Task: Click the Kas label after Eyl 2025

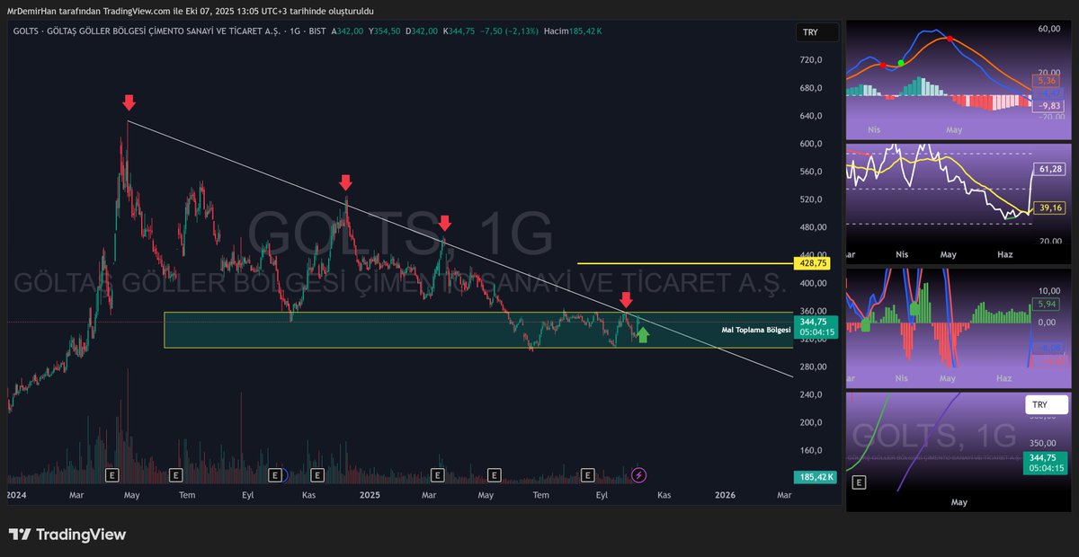Action: point(664,495)
